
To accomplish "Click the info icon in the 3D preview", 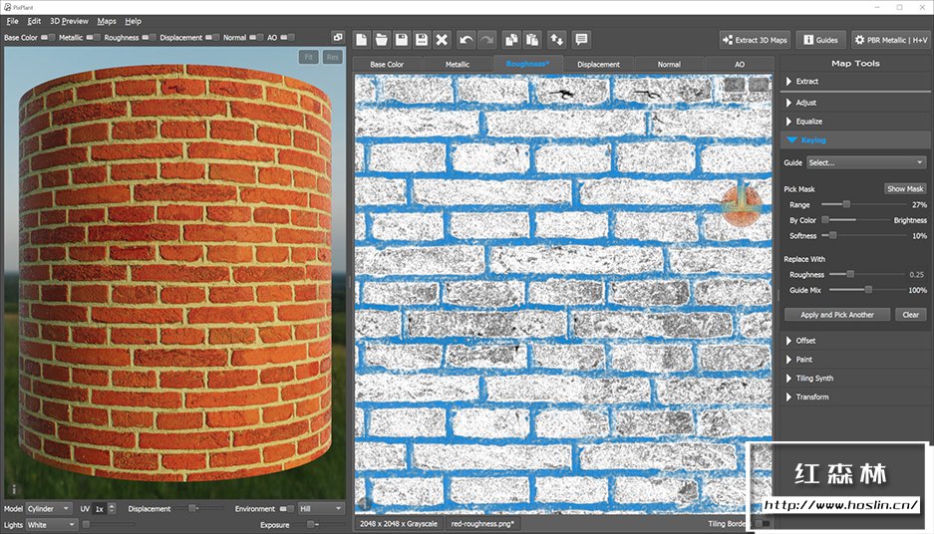I will click(14, 489).
